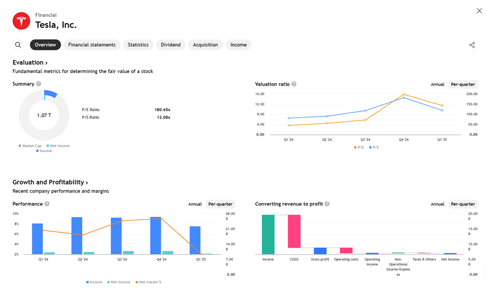Click Net income legend under Summary donut
487x289 pixels.
click(58, 146)
